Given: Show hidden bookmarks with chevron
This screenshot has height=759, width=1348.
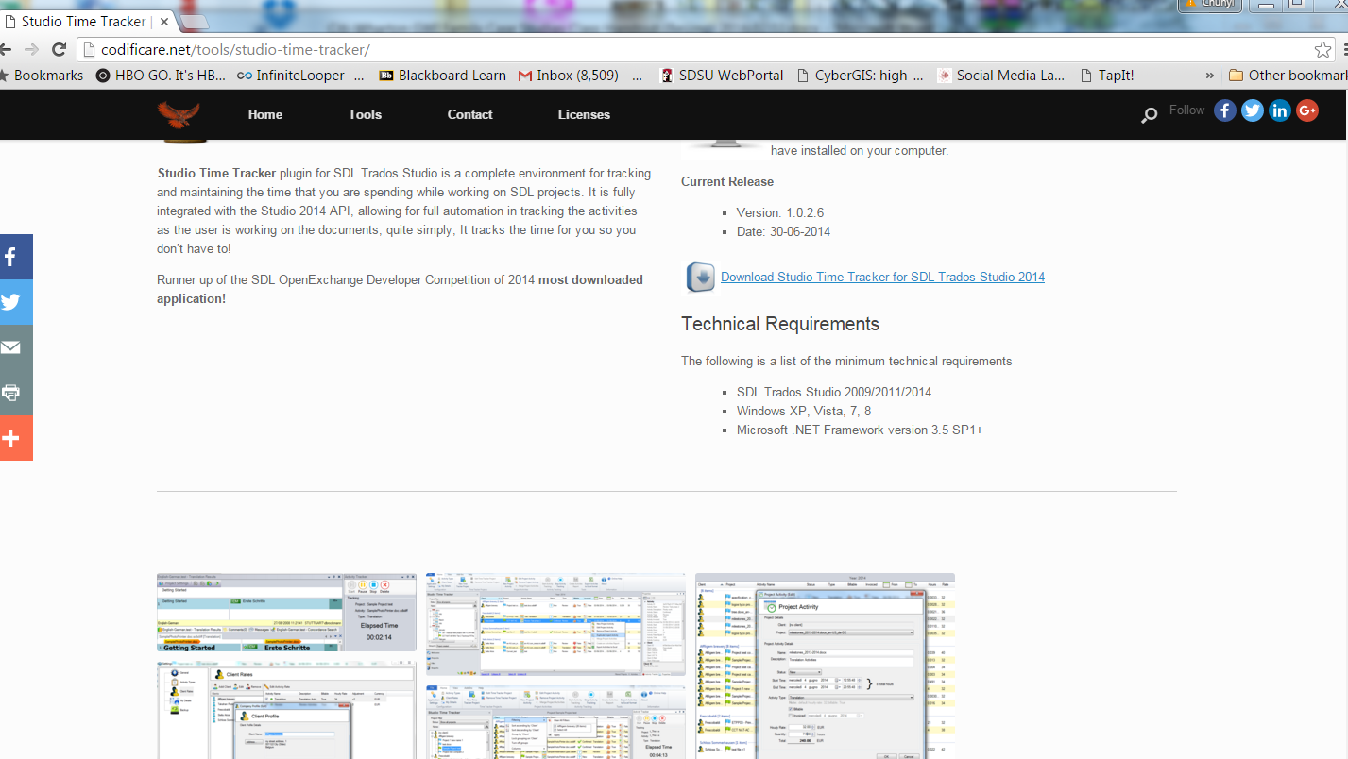Looking at the screenshot, I should point(1210,76).
